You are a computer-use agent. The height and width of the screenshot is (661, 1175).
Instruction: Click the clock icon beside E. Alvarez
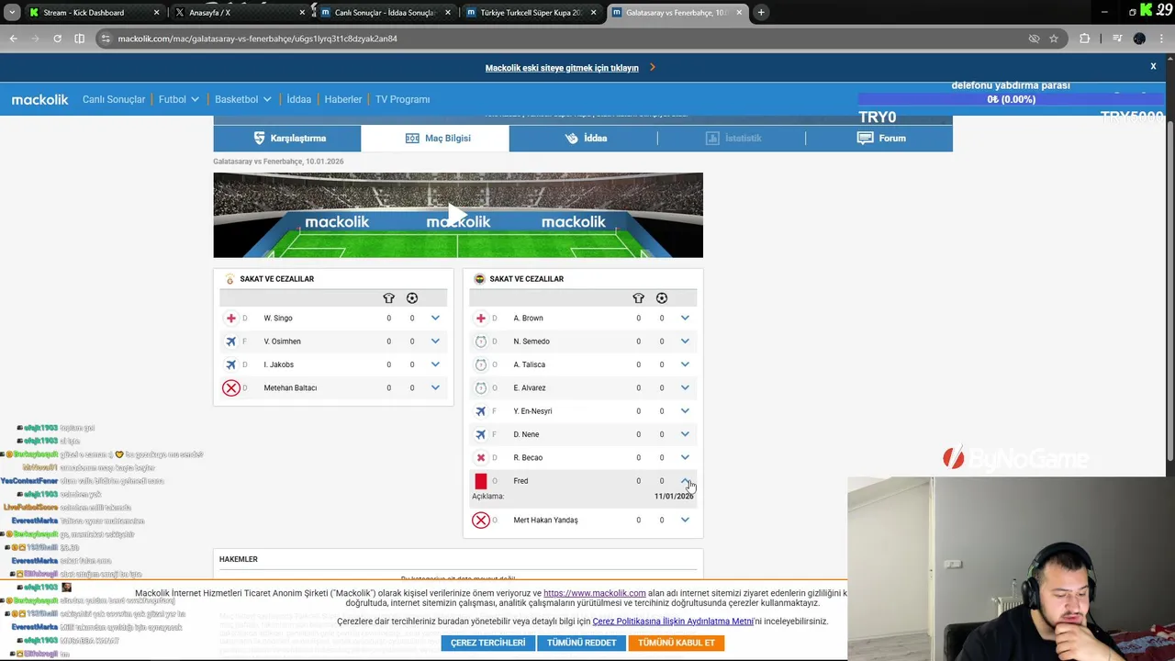click(x=480, y=387)
